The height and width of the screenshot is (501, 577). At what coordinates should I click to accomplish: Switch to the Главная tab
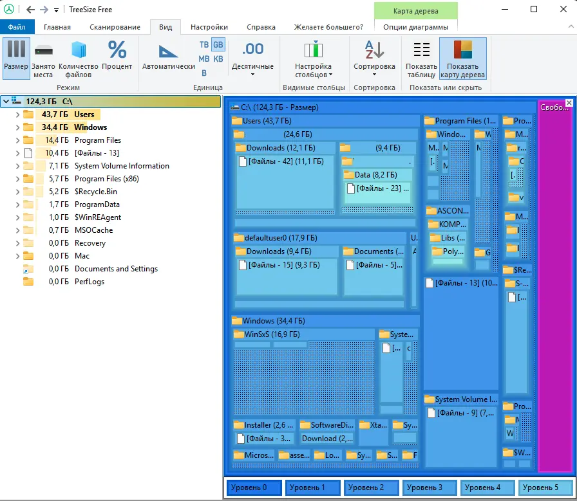[57, 27]
